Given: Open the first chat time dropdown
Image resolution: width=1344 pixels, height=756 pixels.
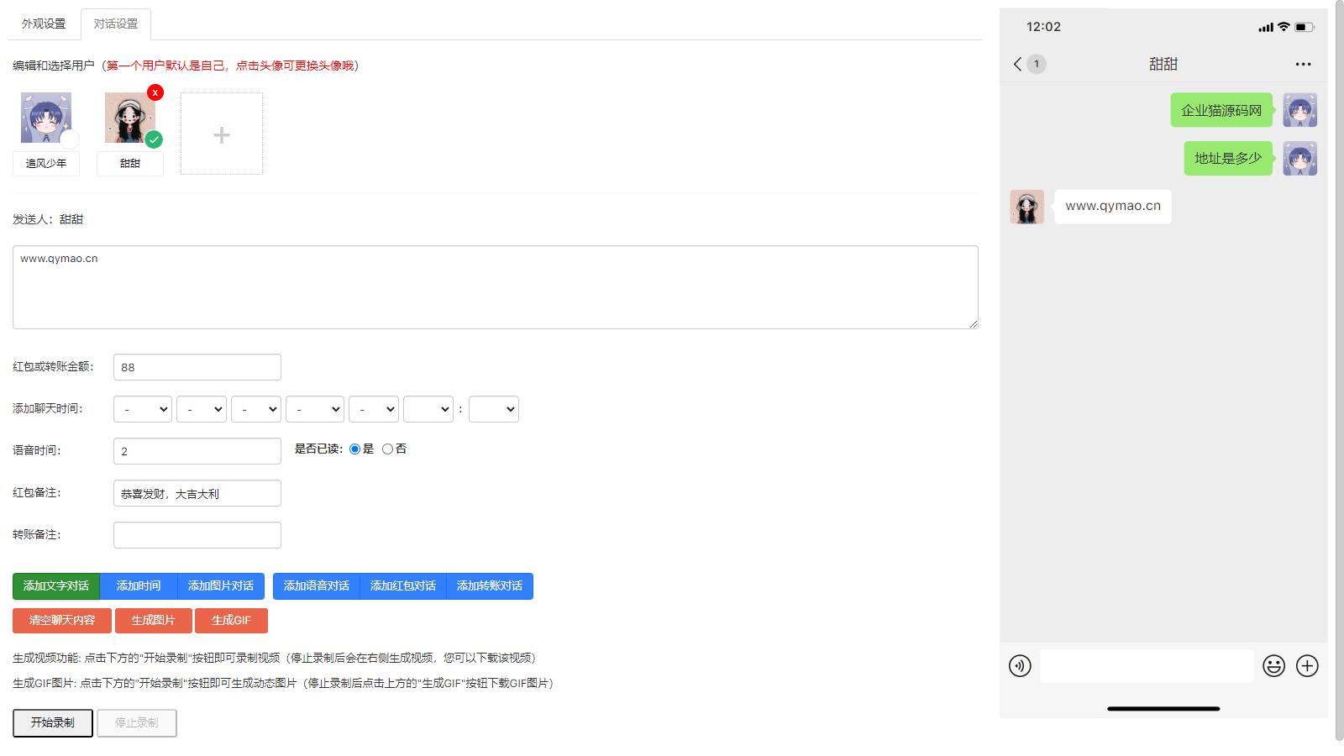Looking at the screenshot, I should click(x=143, y=409).
